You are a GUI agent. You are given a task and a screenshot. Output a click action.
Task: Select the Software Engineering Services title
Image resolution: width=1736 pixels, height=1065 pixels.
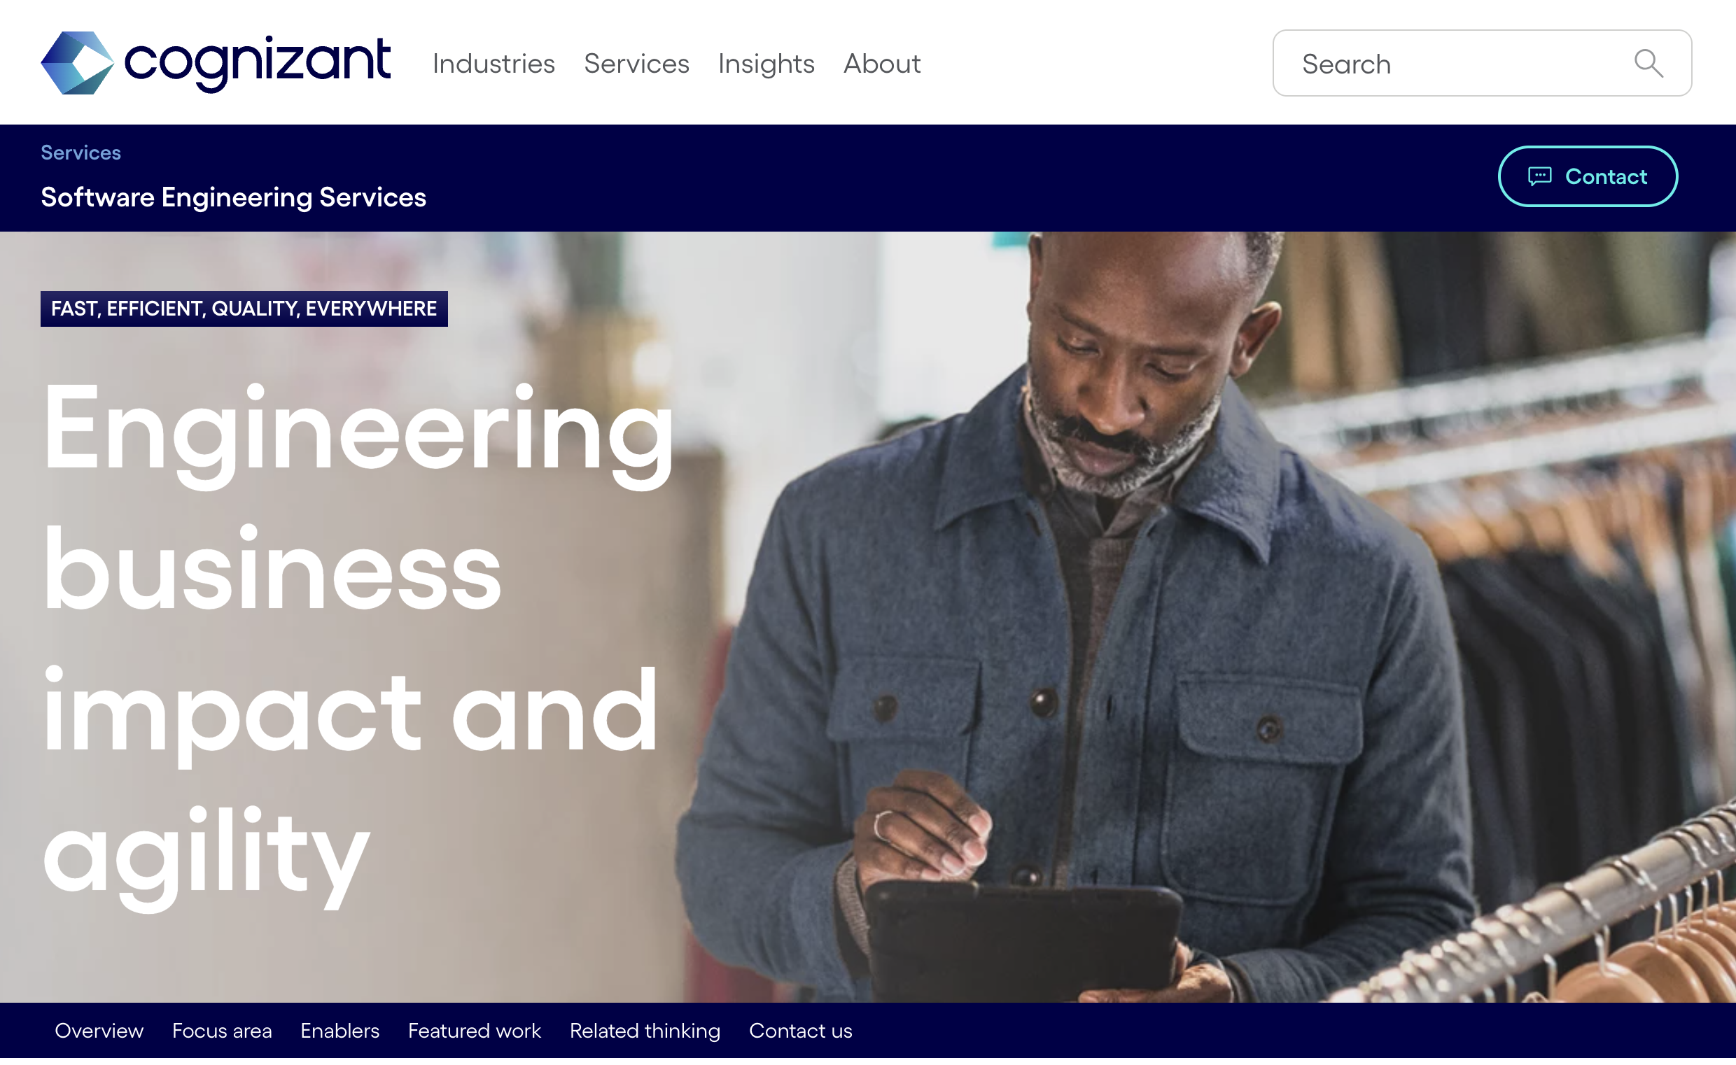233,197
